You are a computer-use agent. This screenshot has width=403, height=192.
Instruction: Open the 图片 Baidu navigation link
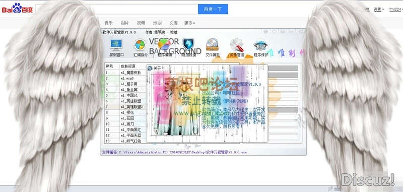[x=124, y=23]
